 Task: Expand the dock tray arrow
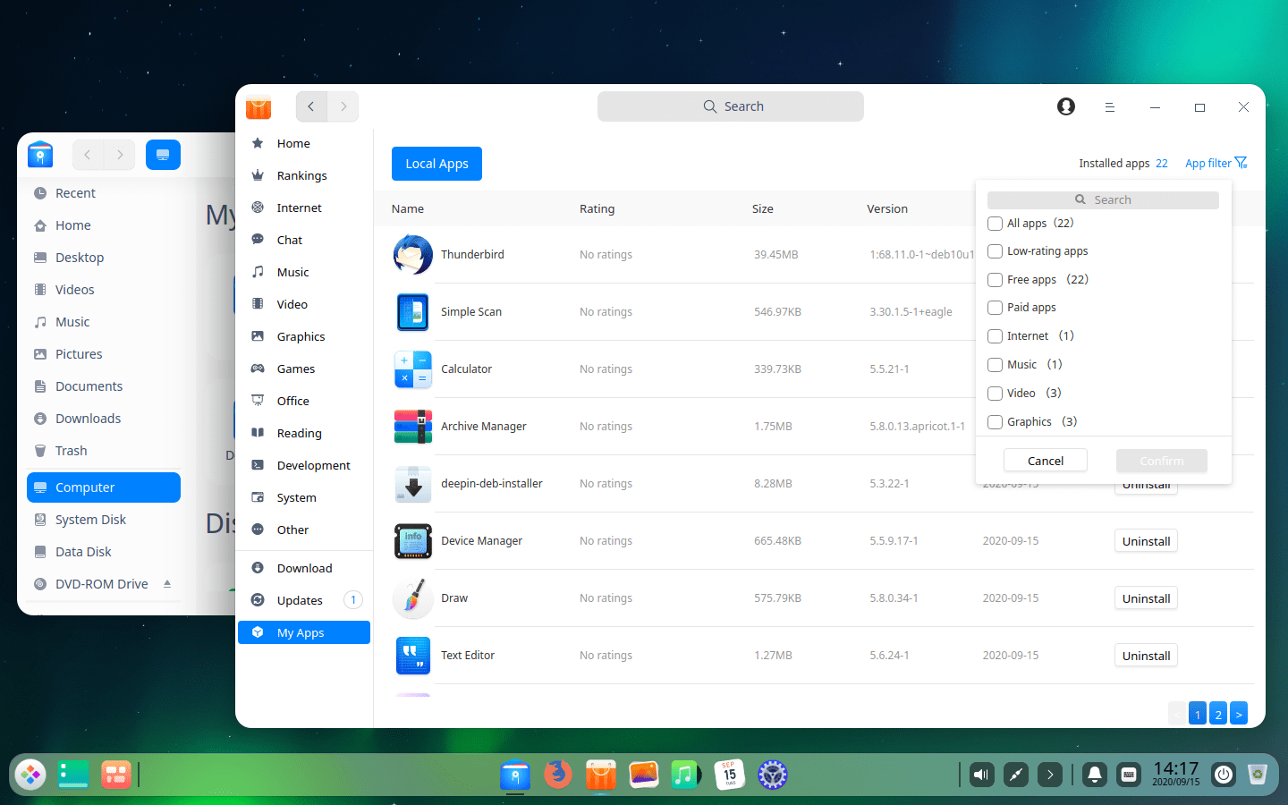click(x=1050, y=775)
